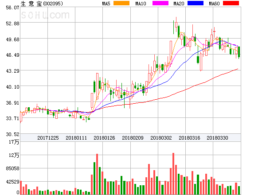Click the magenta MA10 legend swatch
Image resolution: width=266 pixels, height=195 pixels.
pos(160,3)
